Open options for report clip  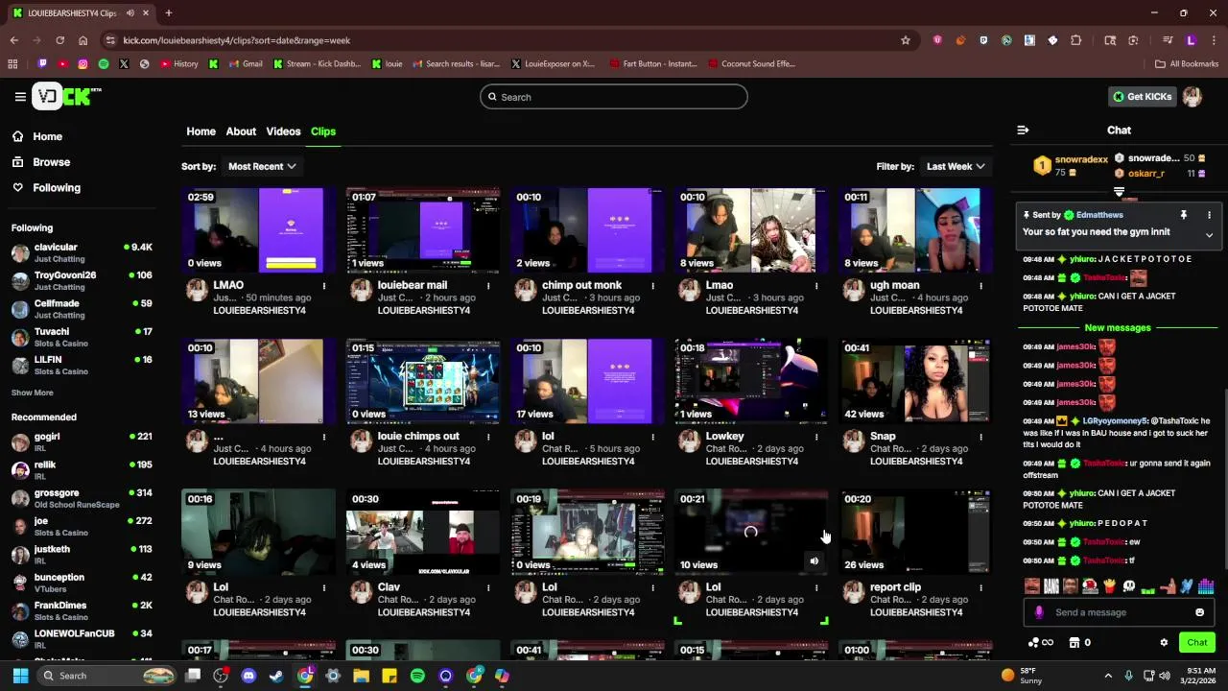[x=980, y=587]
